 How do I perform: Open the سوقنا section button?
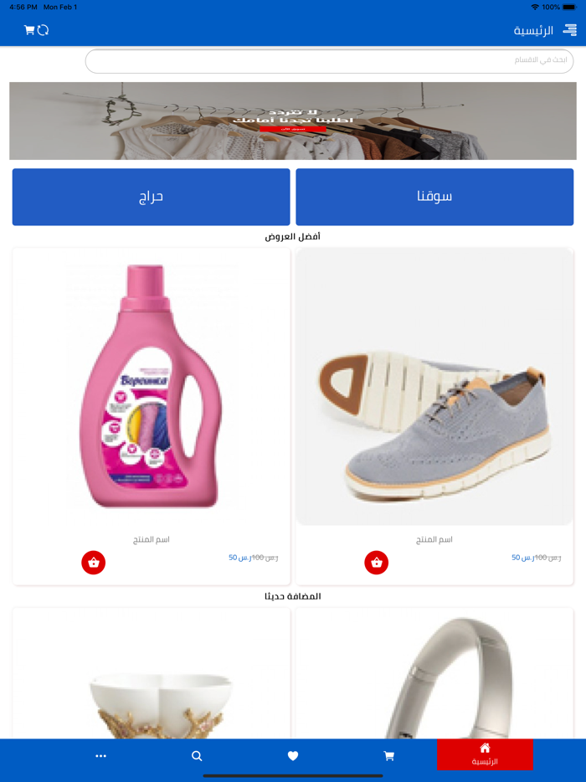click(x=434, y=197)
